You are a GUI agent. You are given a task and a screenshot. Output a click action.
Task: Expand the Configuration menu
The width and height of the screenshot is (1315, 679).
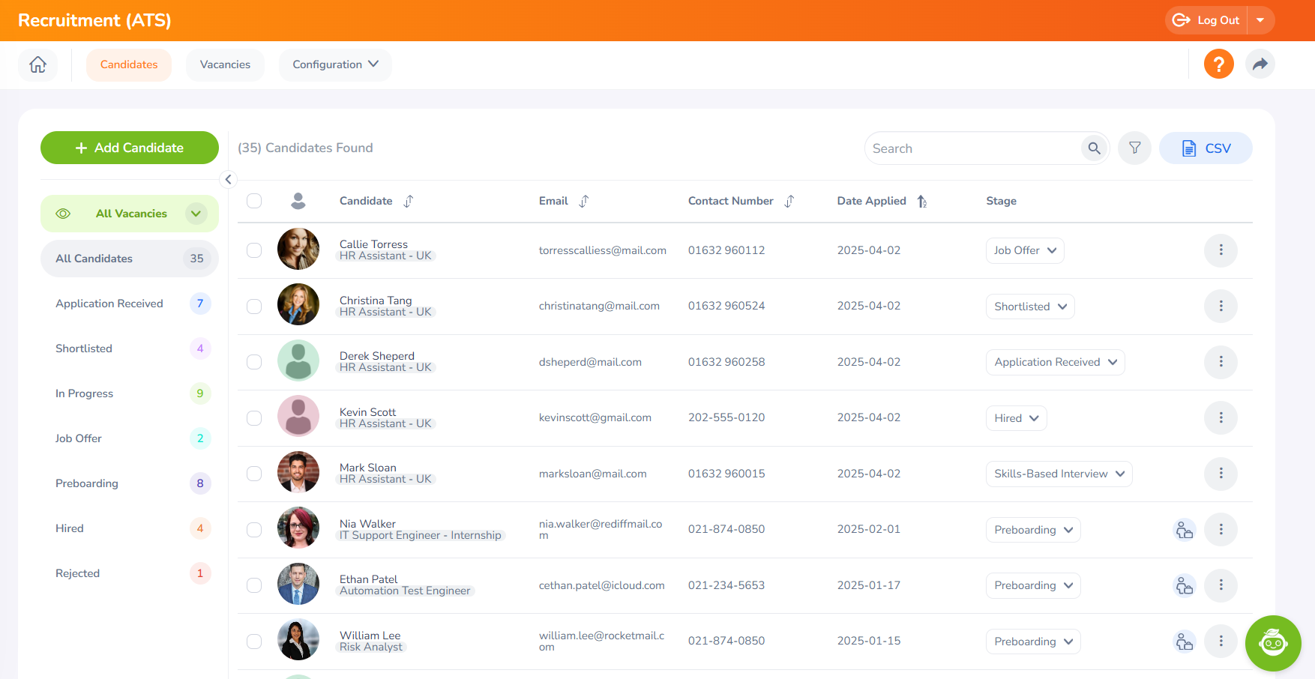[x=335, y=64]
